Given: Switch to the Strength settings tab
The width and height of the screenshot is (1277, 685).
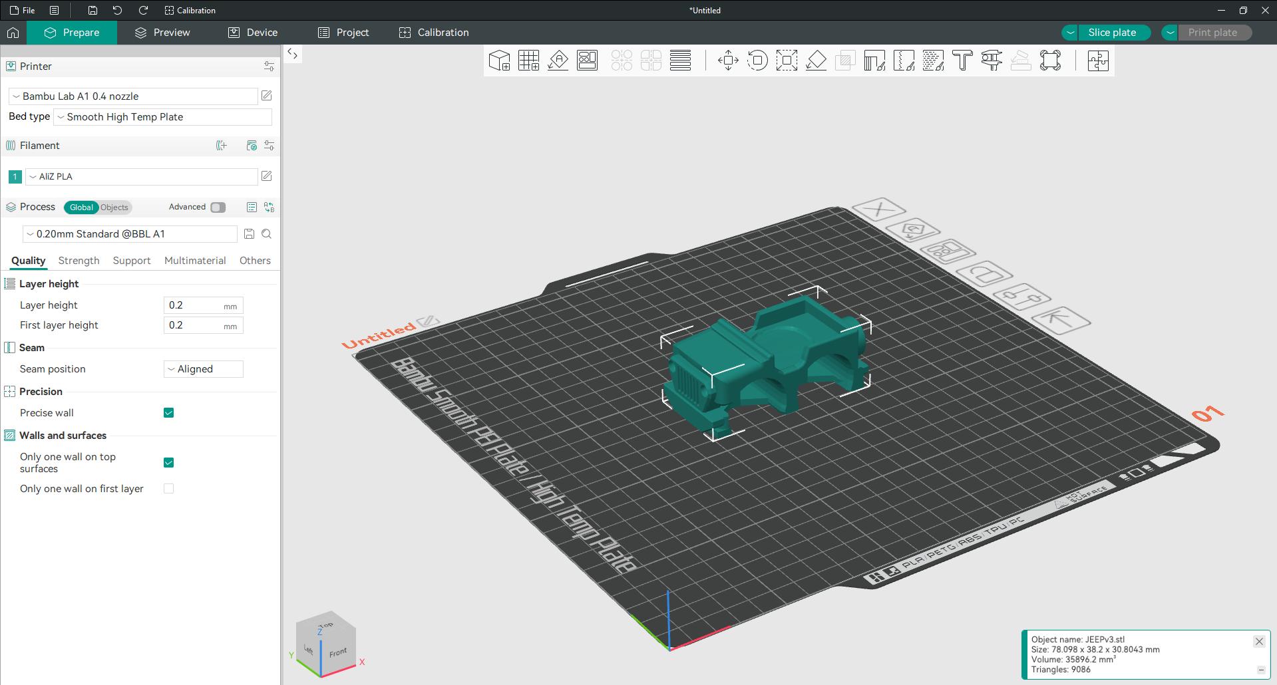Looking at the screenshot, I should pos(78,260).
